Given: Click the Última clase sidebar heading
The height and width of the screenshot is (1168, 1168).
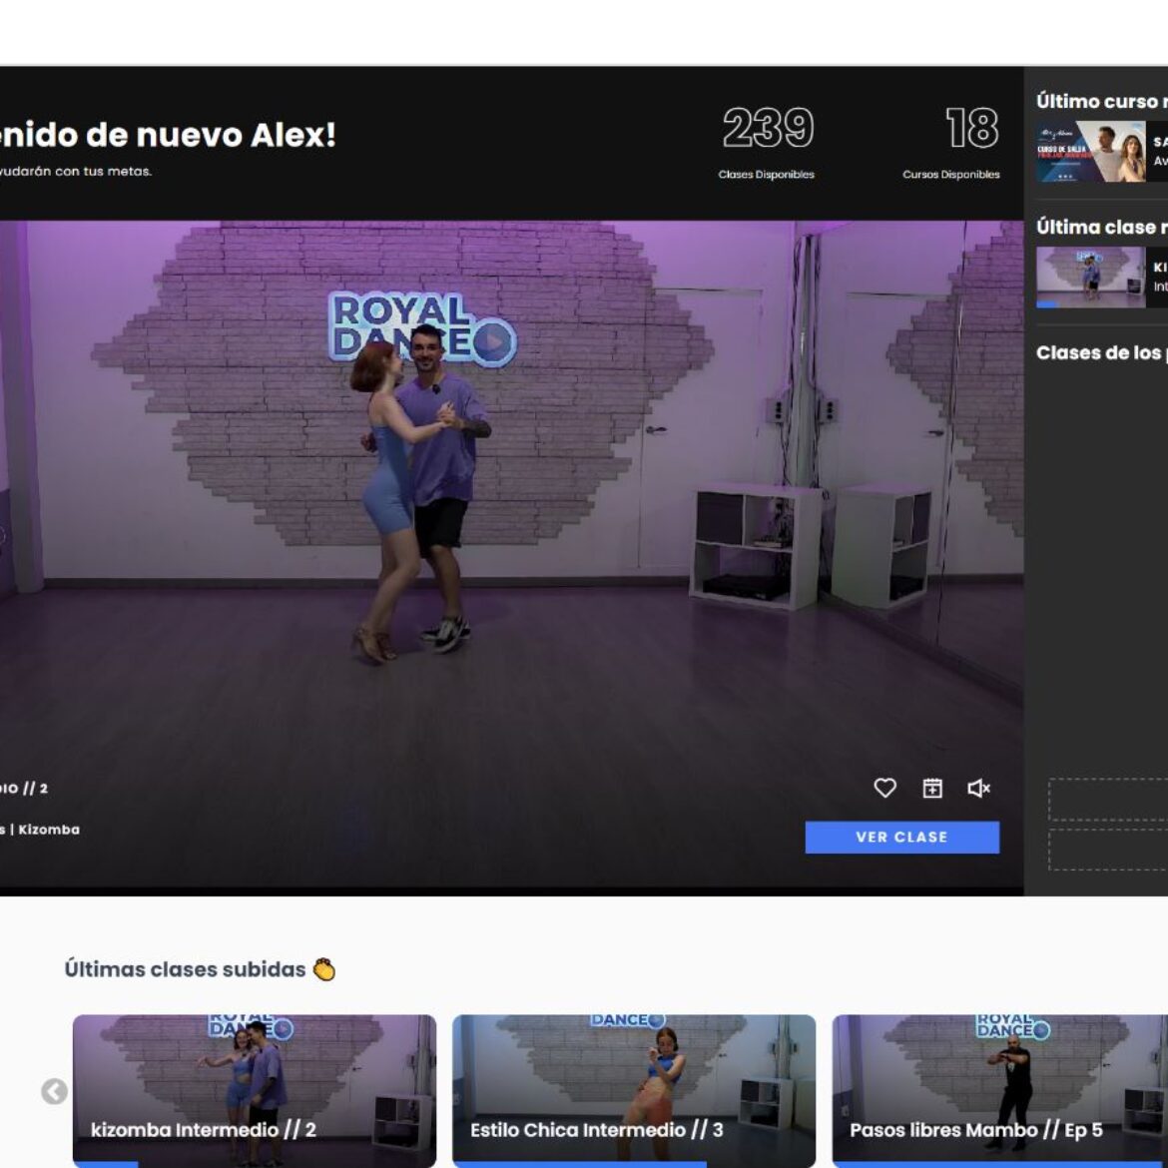Looking at the screenshot, I should (1102, 228).
